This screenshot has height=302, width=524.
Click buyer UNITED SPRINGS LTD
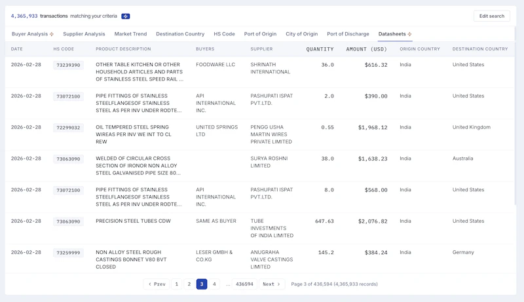(x=217, y=130)
